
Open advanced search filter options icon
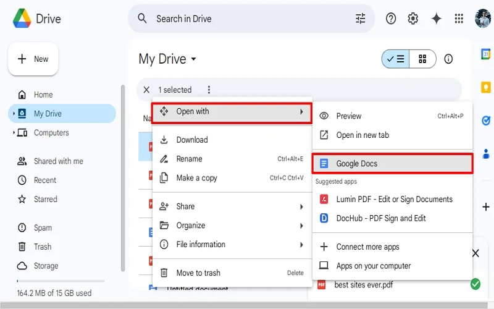(x=361, y=19)
